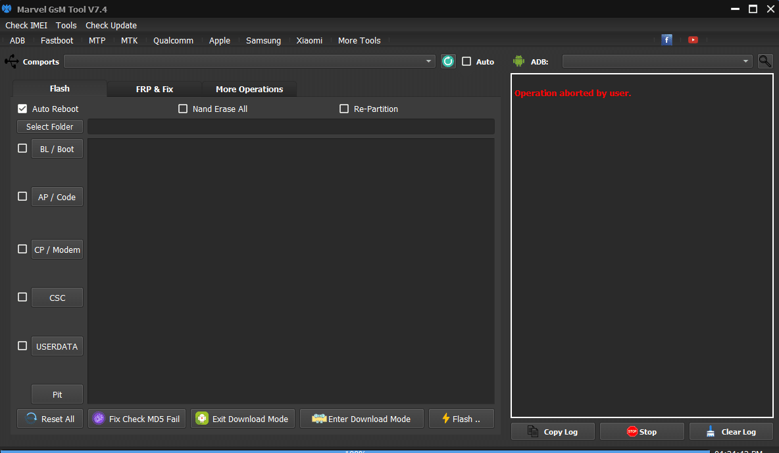Click the bottom progress bar
The width and height of the screenshot is (779, 453).
tap(355, 451)
